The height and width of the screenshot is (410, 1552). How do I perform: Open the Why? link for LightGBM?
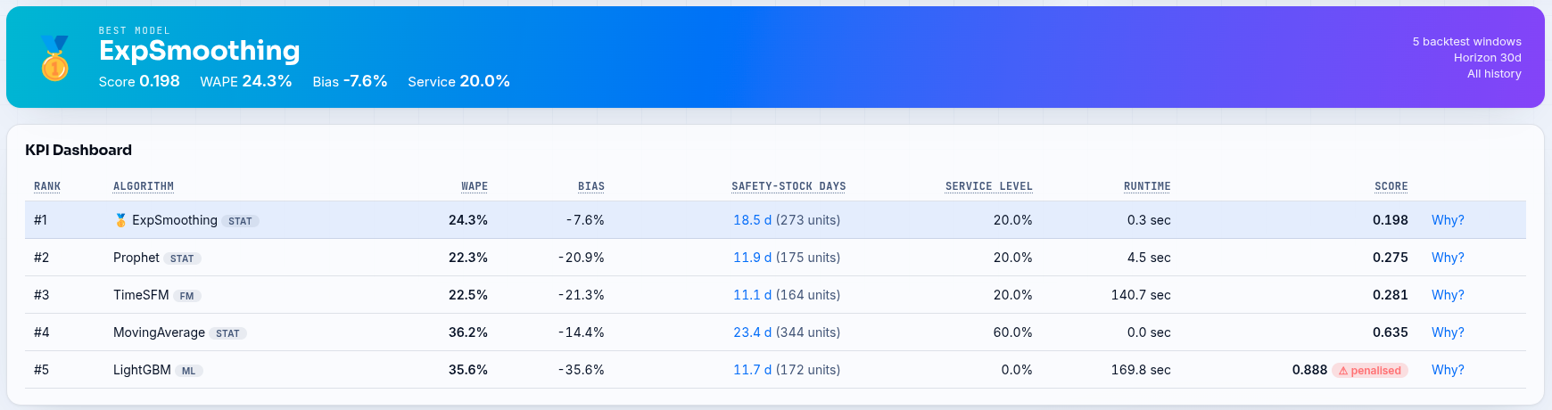1448,370
